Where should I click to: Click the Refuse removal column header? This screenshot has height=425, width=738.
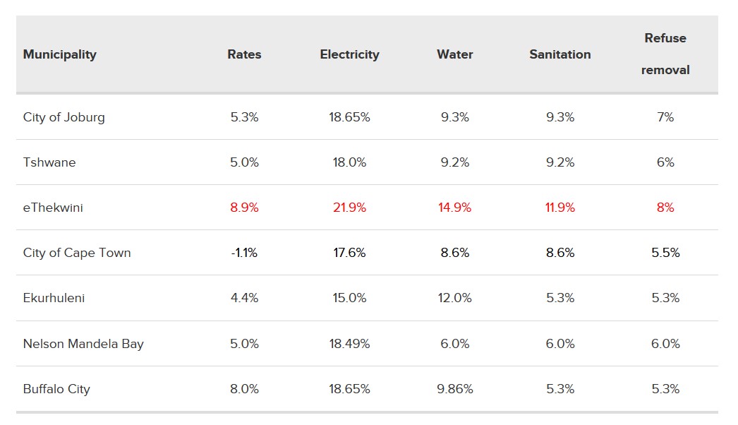[x=665, y=54]
